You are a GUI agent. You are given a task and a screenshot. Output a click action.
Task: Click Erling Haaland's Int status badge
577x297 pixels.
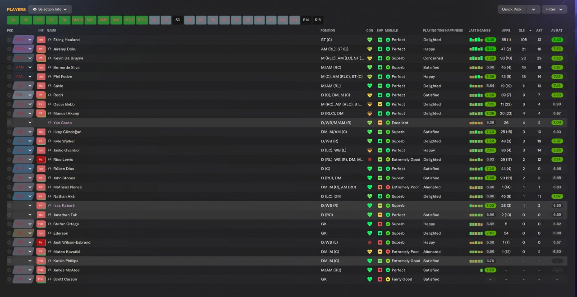click(x=41, y=40)
